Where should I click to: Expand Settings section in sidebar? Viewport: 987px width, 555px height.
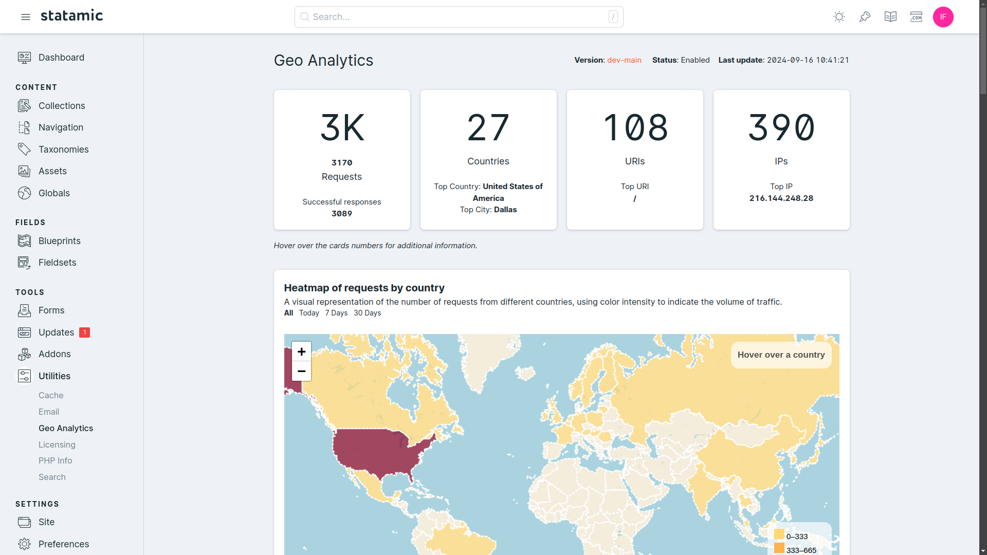click(38, 504)
